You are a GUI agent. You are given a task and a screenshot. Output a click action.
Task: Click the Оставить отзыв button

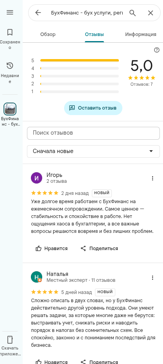(93, 108)
